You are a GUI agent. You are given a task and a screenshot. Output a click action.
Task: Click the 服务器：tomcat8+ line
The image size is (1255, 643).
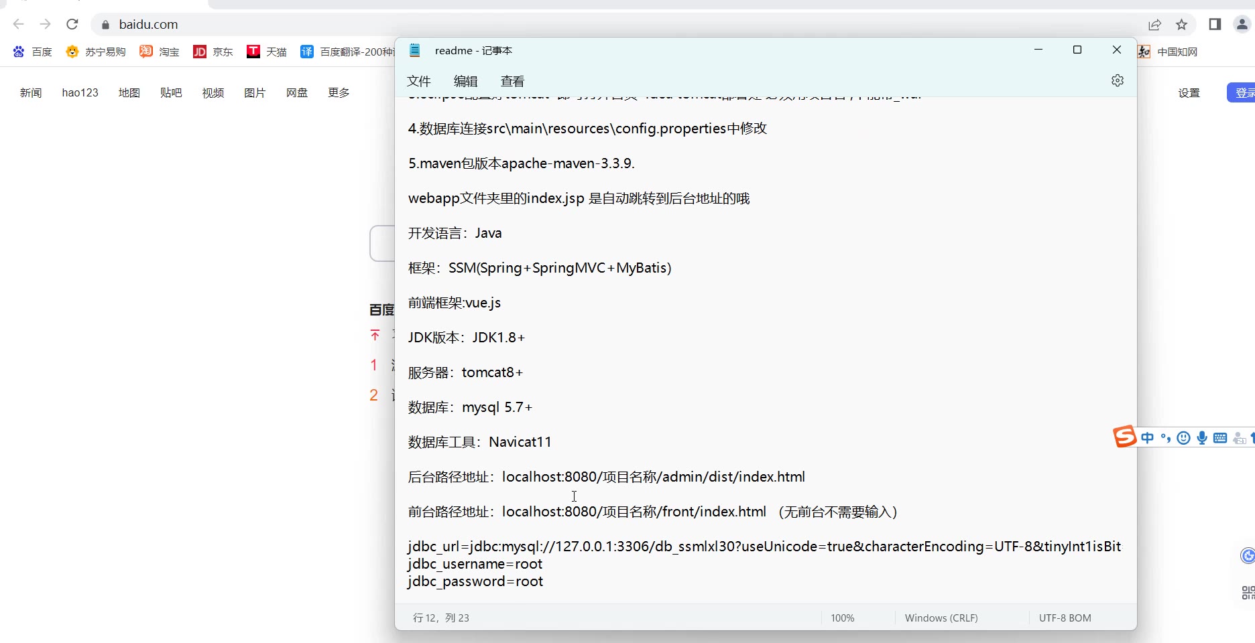pos(465,372)
